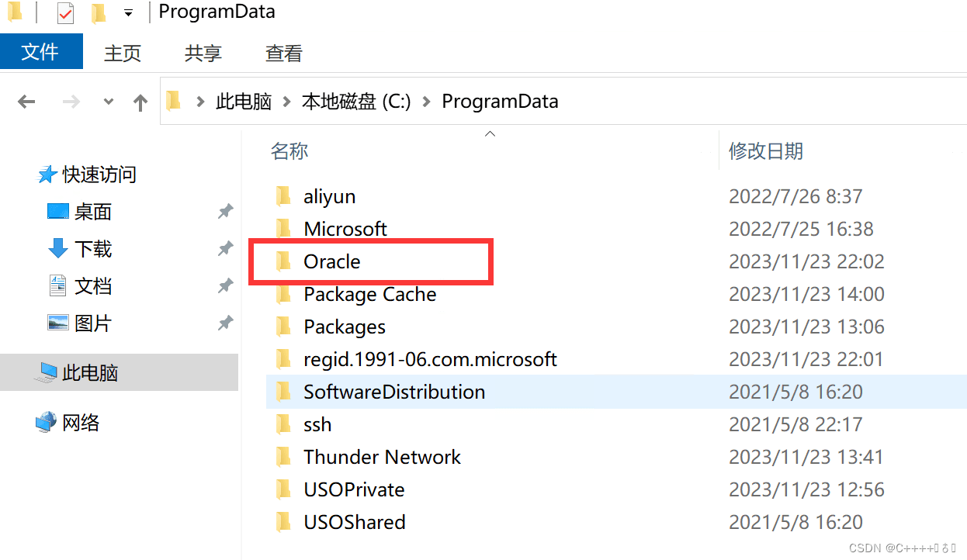Open Desktop (桌面) in Quick access
Viewport: 967px width, 560px height.
(93, 211)
